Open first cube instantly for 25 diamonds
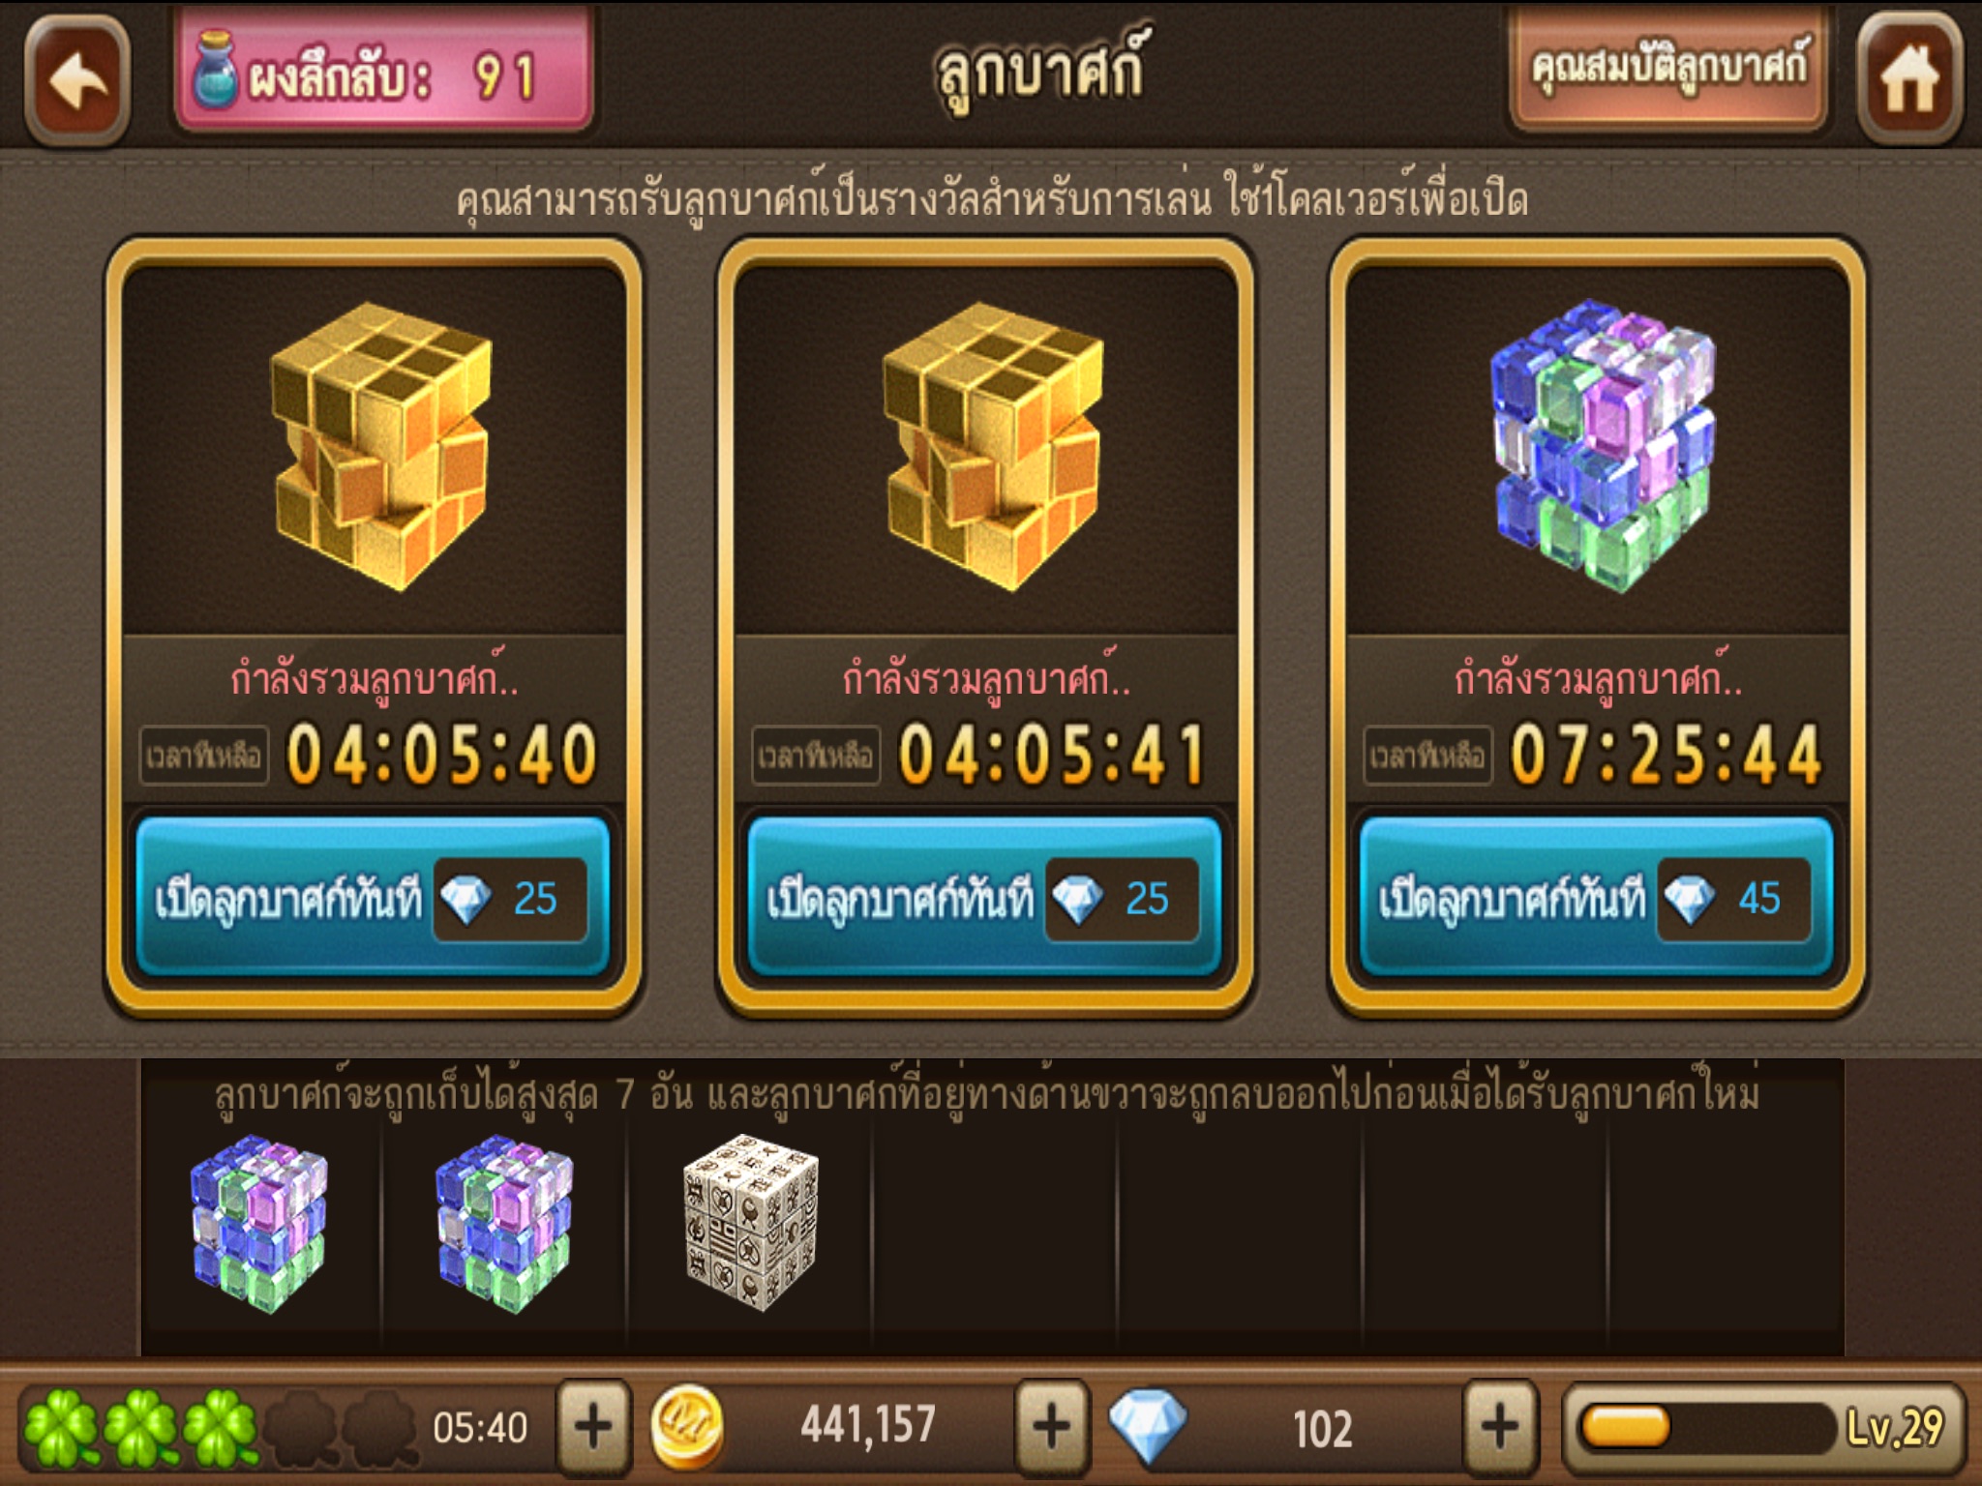1982x1486 pixels. pos(373,897)
